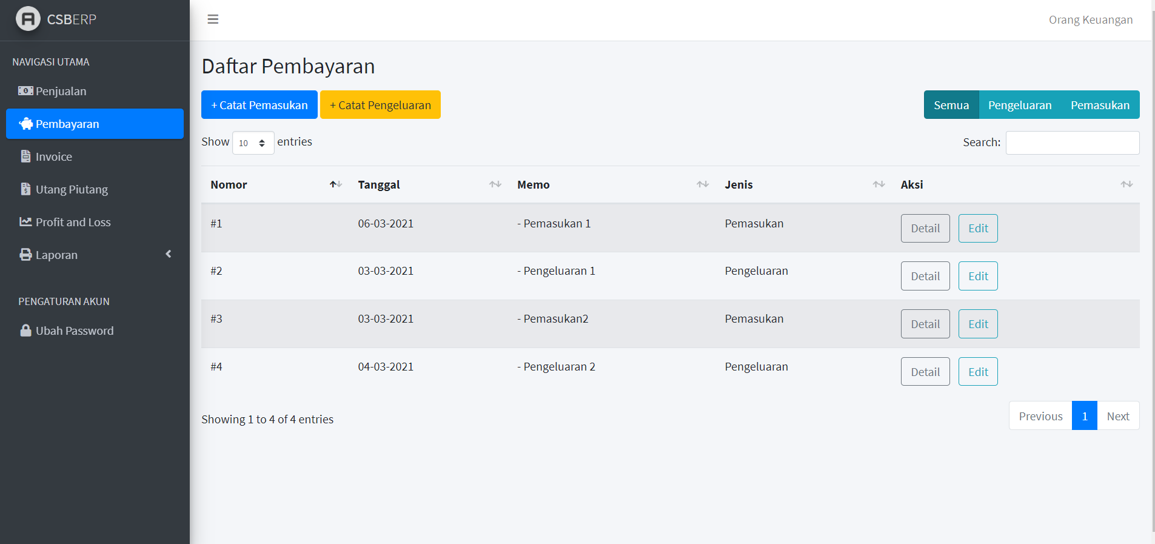Image resolution: width=1155 pixels, height=544 pixels.
Task: Click the CSBERP logo icon
Action: [28, 19]
